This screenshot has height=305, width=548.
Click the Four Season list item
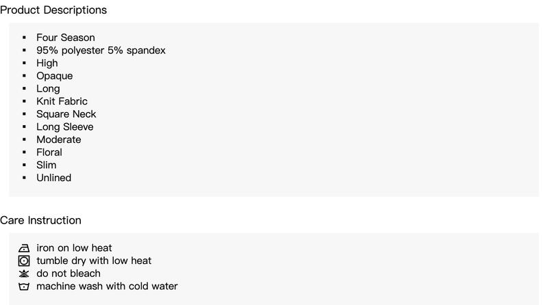coord(66,38)
